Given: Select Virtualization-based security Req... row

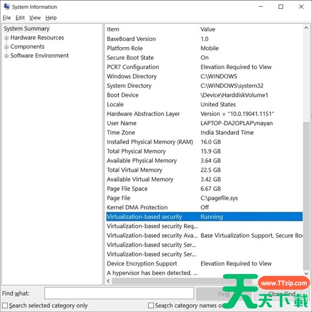Looking at the screenshot, I should tap(204, 226).
